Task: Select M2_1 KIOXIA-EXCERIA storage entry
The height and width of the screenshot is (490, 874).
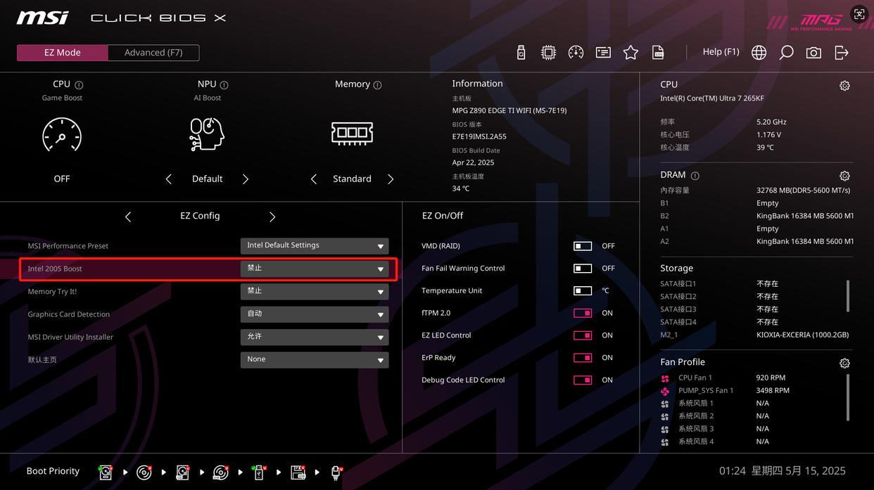Action: [756, 335]
